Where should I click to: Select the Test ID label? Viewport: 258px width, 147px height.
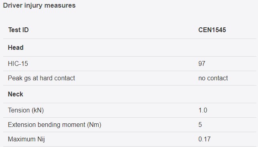pos(18,30)
